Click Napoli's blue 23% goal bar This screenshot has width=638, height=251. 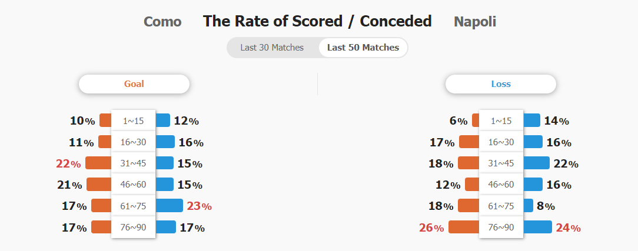tap(170, 206)
